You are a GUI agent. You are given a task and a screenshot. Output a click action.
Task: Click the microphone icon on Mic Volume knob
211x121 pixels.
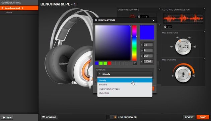coord(183,74)
